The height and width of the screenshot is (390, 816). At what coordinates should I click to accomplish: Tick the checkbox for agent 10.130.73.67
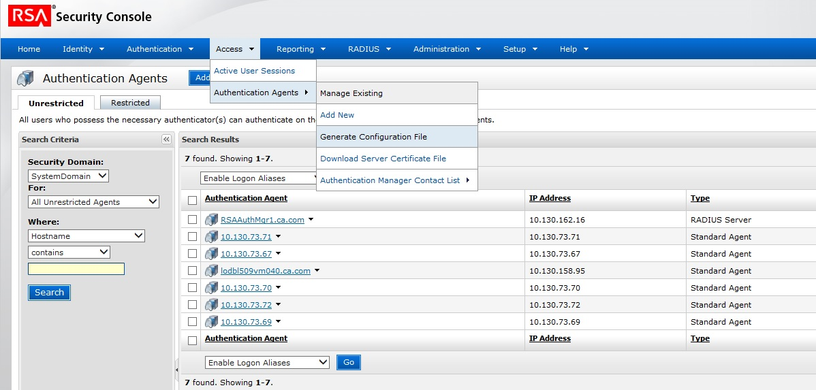point(192,254)
